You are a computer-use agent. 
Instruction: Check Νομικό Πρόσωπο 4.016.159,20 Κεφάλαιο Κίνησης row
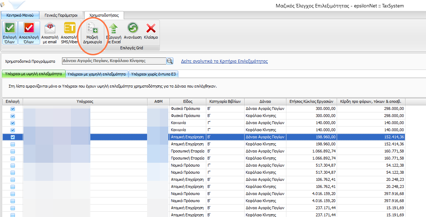coord(13,201)
